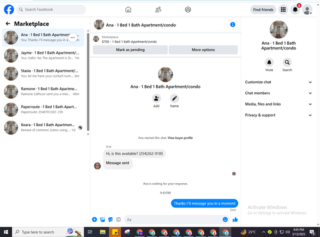Image resolution: width=320 pixels, height=237 pixels.
Task: Open the three-dot options on Ana's chat
Action: [73, 38]
